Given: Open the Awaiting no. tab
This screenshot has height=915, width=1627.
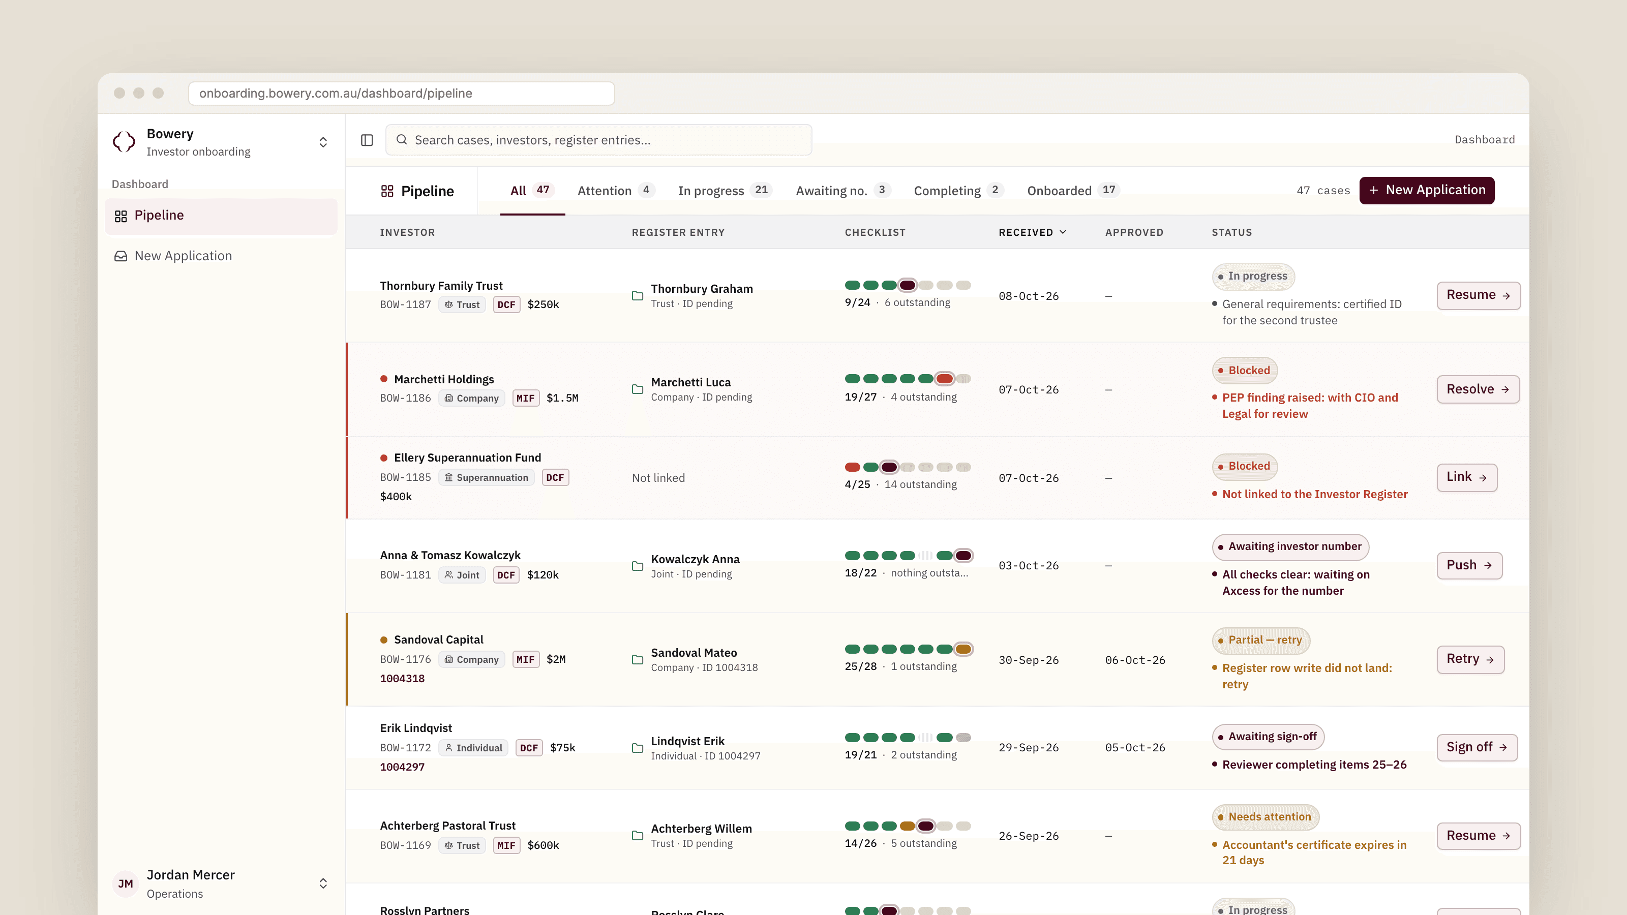Looking at the screenshot, I should tap(843, 191).
